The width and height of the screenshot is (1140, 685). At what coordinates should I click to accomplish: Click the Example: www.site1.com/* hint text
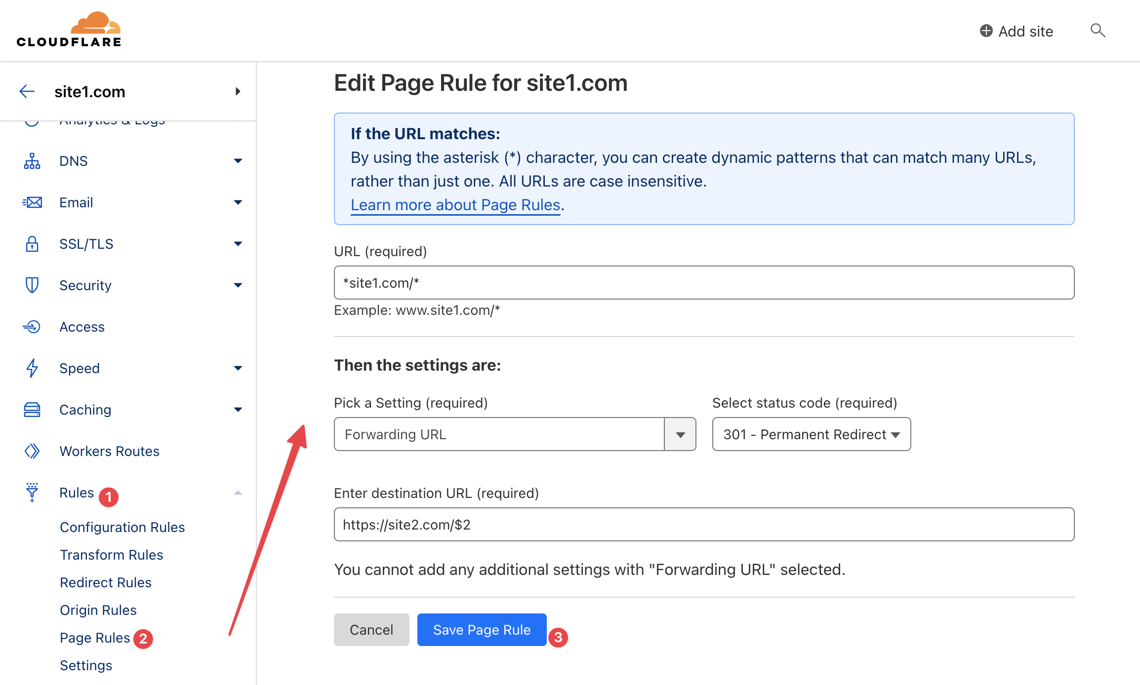pos(417,310)
